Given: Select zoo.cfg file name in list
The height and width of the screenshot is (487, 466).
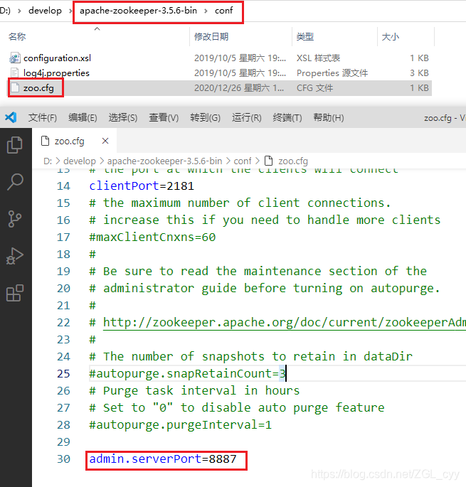Looking at the screenshot, I should (x=38, y=88).
